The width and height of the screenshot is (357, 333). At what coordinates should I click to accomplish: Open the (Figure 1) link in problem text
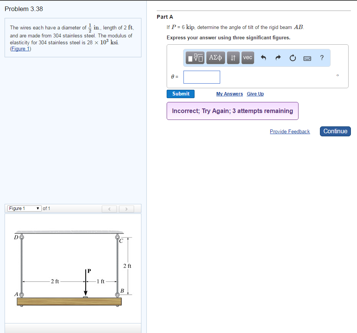(x=21, y=48)
